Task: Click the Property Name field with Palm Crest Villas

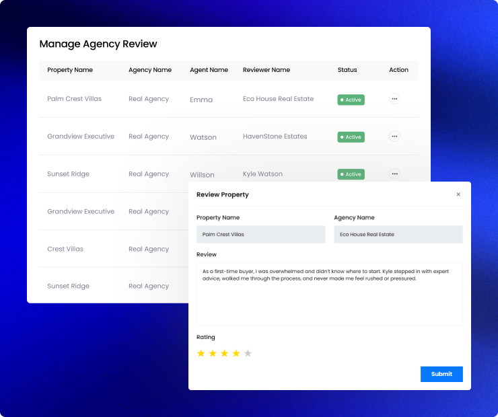Action: pyautogui.click(x=260, y=234)
